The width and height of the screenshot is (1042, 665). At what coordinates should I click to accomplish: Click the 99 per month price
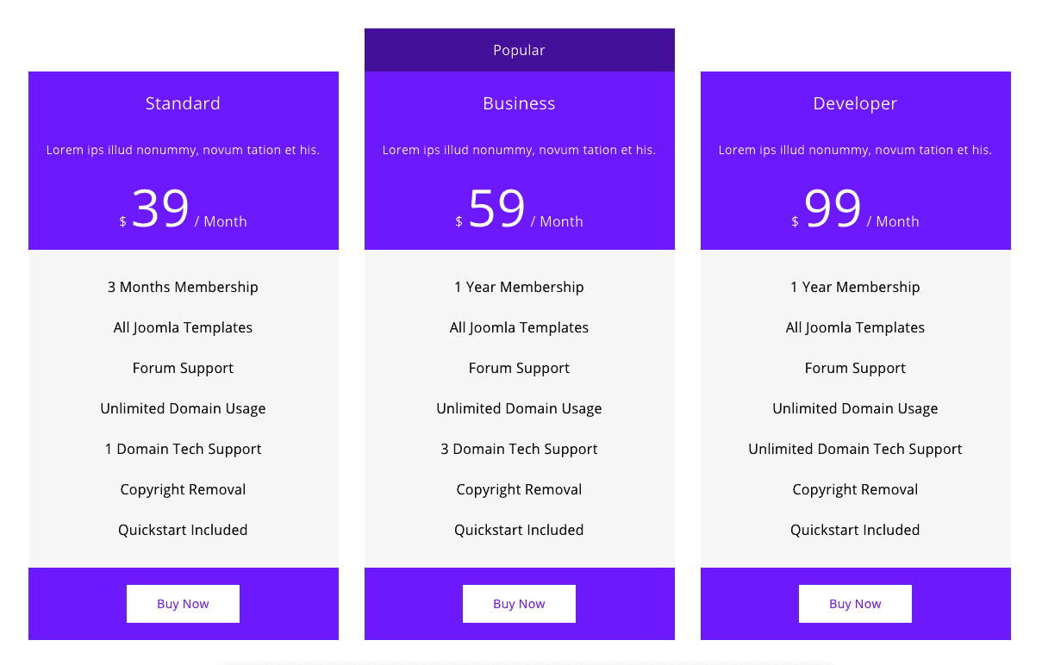pos(833,209)
